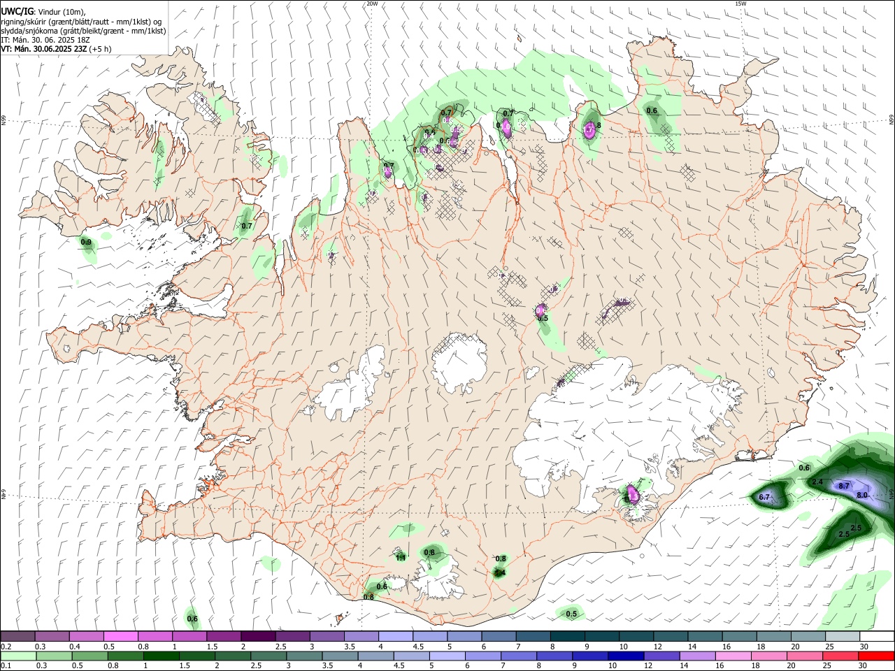The width and height of the screenshot is (895, 671).
Task: Pick the lower legend swatch between 3 and 3.5
Action: (303, 656)
